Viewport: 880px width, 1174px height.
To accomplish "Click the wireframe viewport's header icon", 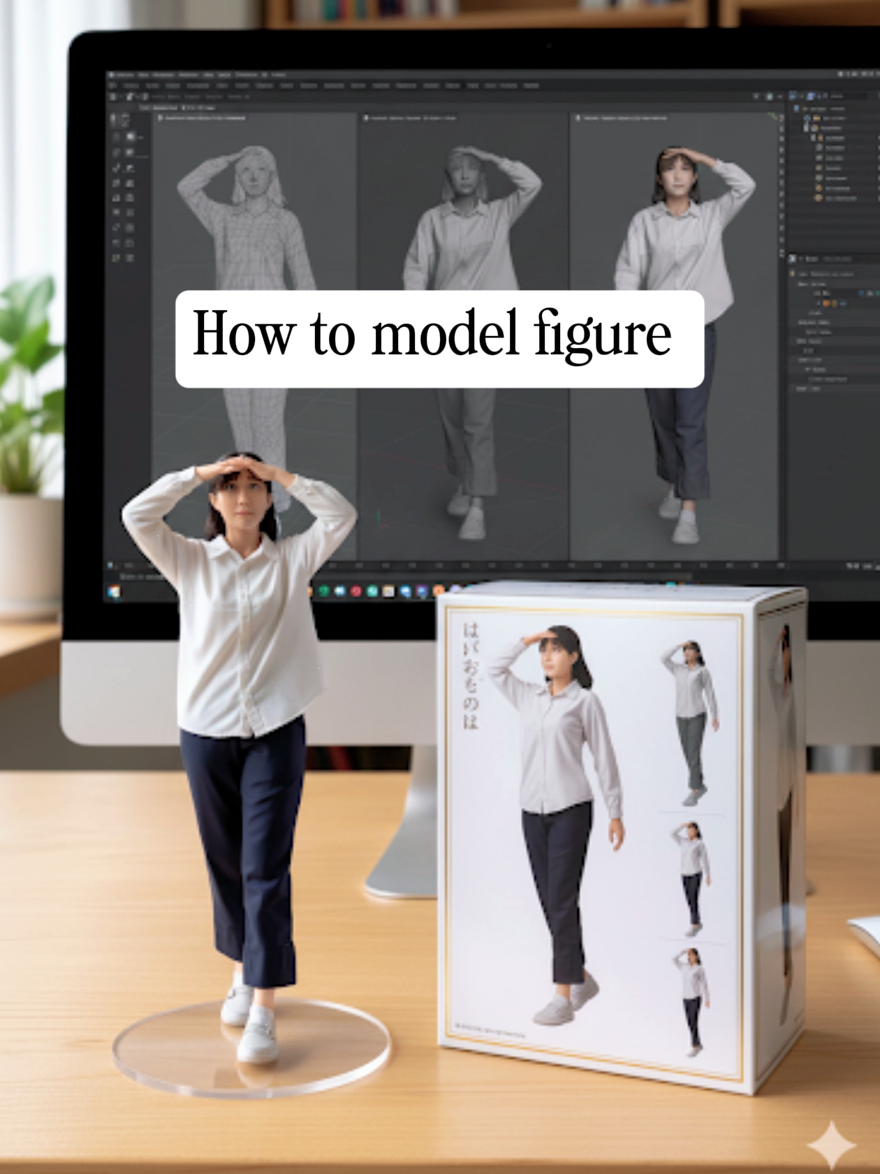I will pos(160,118).
